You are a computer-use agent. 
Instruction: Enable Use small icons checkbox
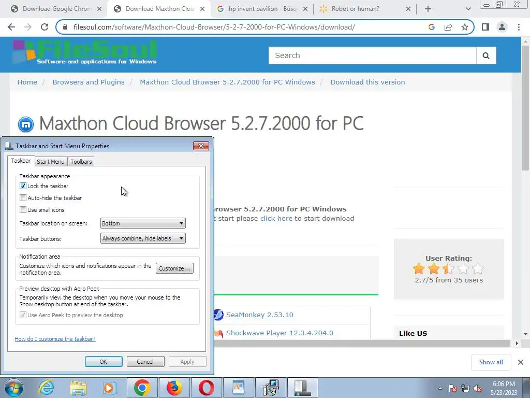click(x=23, y=209)
